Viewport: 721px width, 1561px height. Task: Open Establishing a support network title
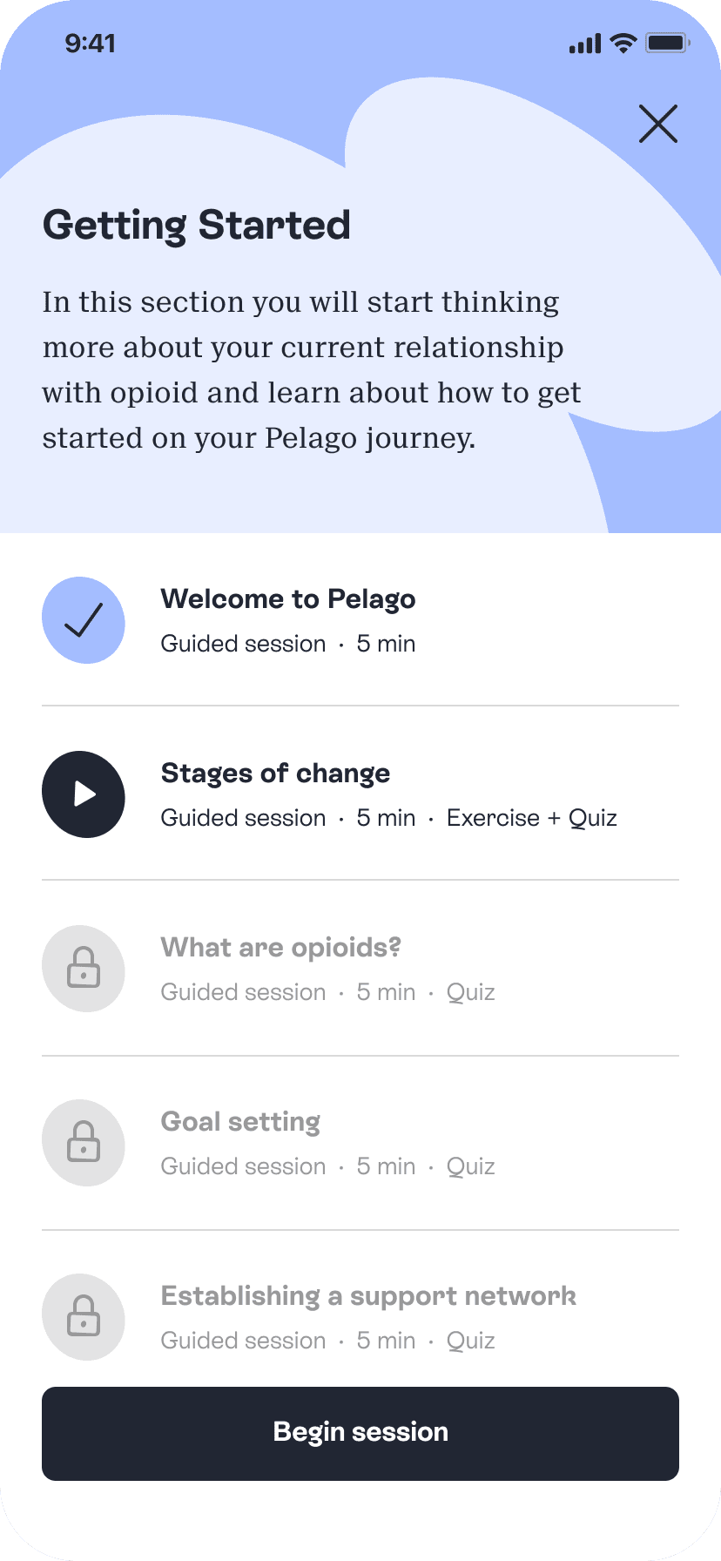coord(368,1296)
